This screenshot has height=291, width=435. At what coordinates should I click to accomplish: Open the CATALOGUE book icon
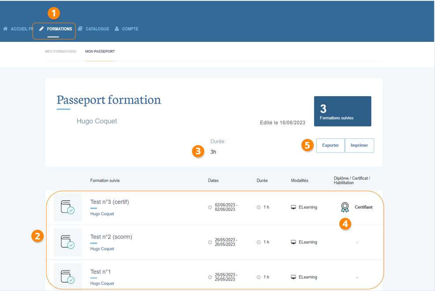tap(79, 29)
